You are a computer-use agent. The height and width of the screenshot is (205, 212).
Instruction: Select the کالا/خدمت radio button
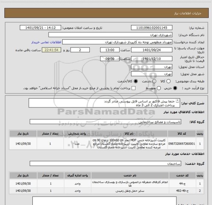click(x=135, y=81)
